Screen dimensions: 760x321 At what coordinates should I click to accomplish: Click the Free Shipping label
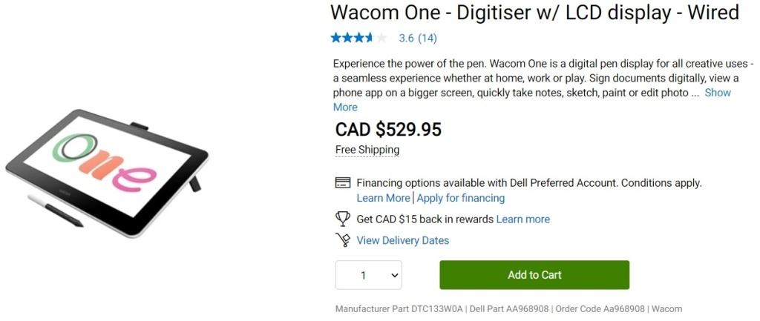click(x=367, y=150)
